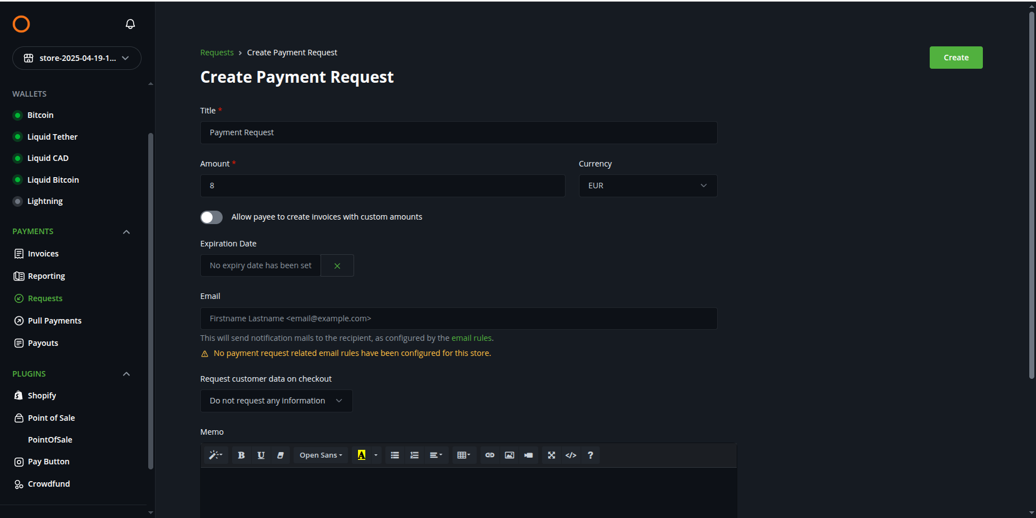Open the Crowdfund plugin
The image size is (1036, 518).
[x=49, y=484]
